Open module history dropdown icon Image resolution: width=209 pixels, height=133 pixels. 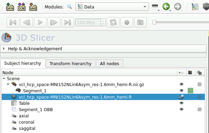pos(155,7)
